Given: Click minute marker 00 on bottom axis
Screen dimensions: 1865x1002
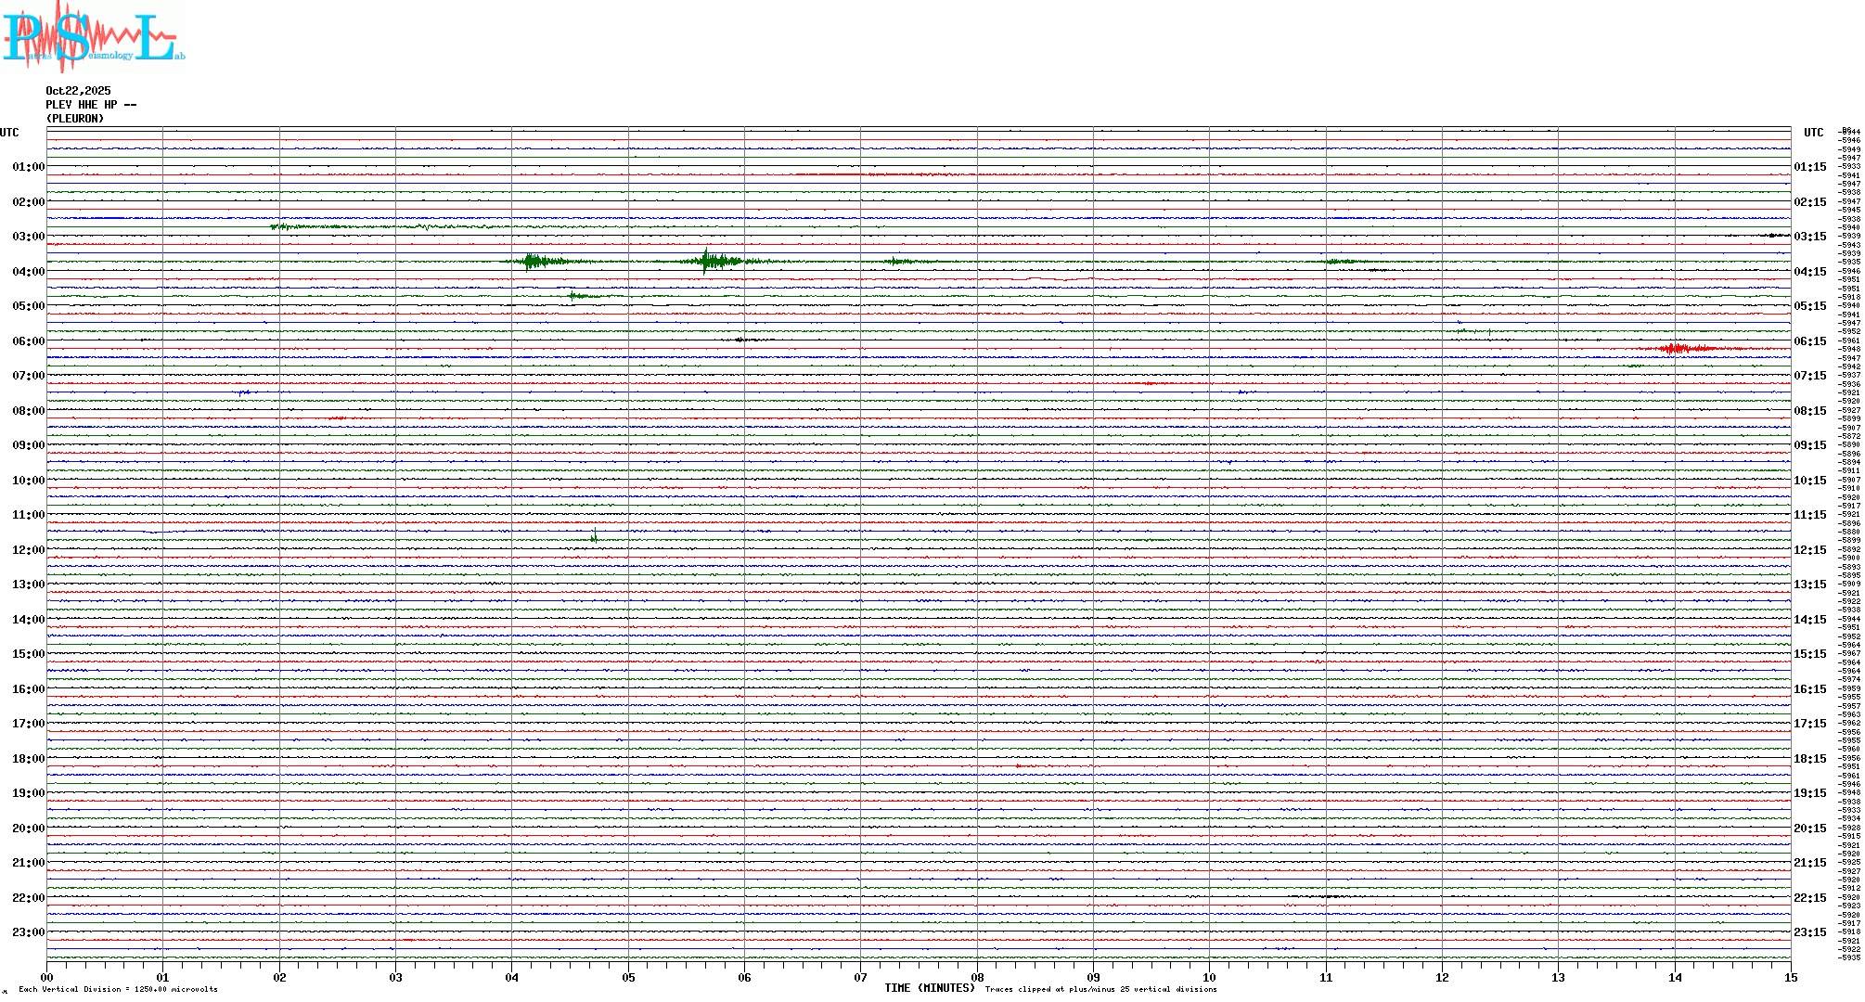Looking at the screenshot, I should [47, 977].
